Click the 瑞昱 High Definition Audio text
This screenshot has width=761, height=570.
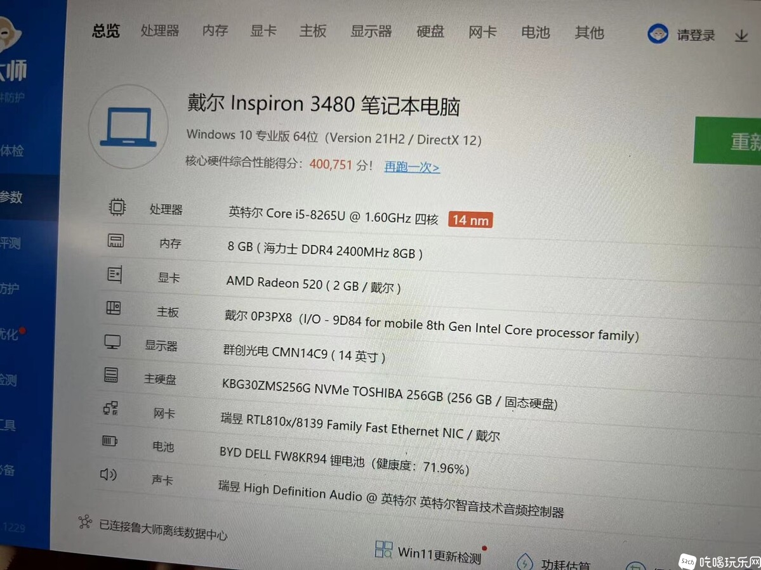pyautogui.click(x=391, y=498)
